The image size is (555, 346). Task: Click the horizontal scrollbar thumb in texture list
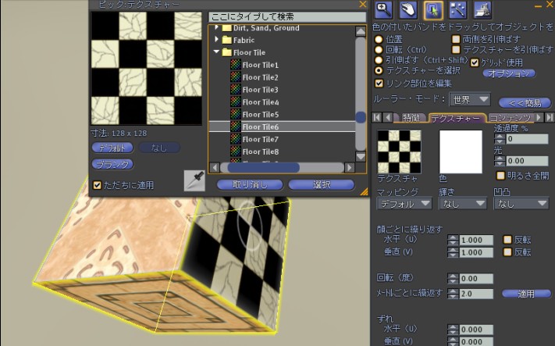click(x=263, y=167)
